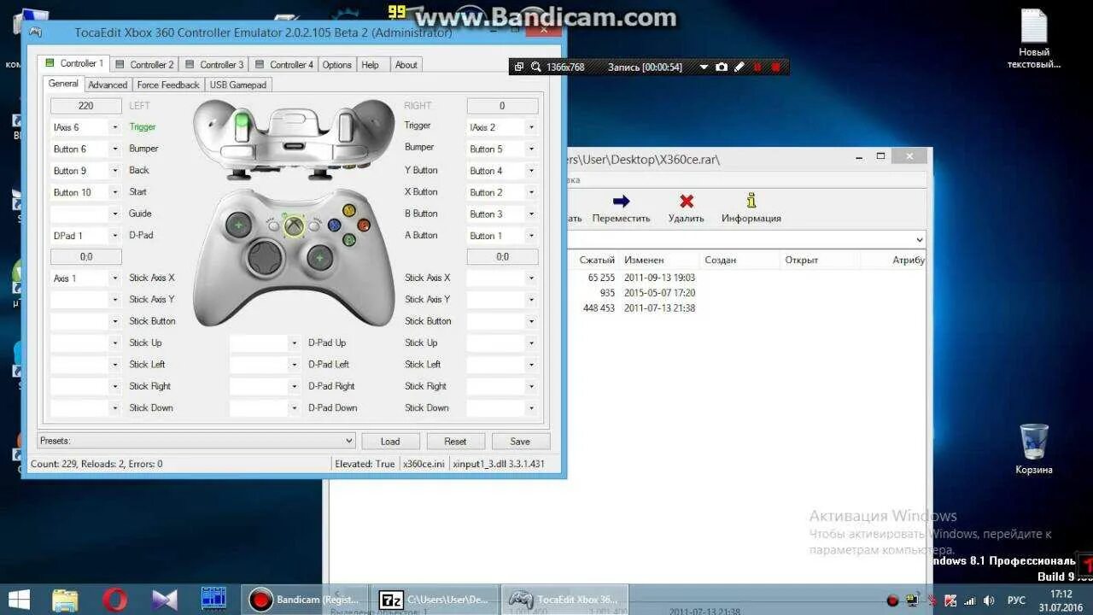Open the Force Feedback tab
Screen dimensions: 1093x615
point(167,84)
